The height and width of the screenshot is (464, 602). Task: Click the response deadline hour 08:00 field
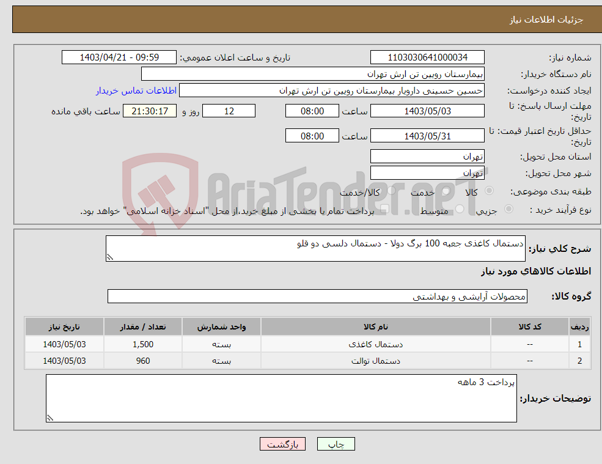tap(312, 111)
